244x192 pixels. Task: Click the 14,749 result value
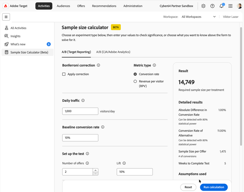pyautogui.click(x=186, y=82)
